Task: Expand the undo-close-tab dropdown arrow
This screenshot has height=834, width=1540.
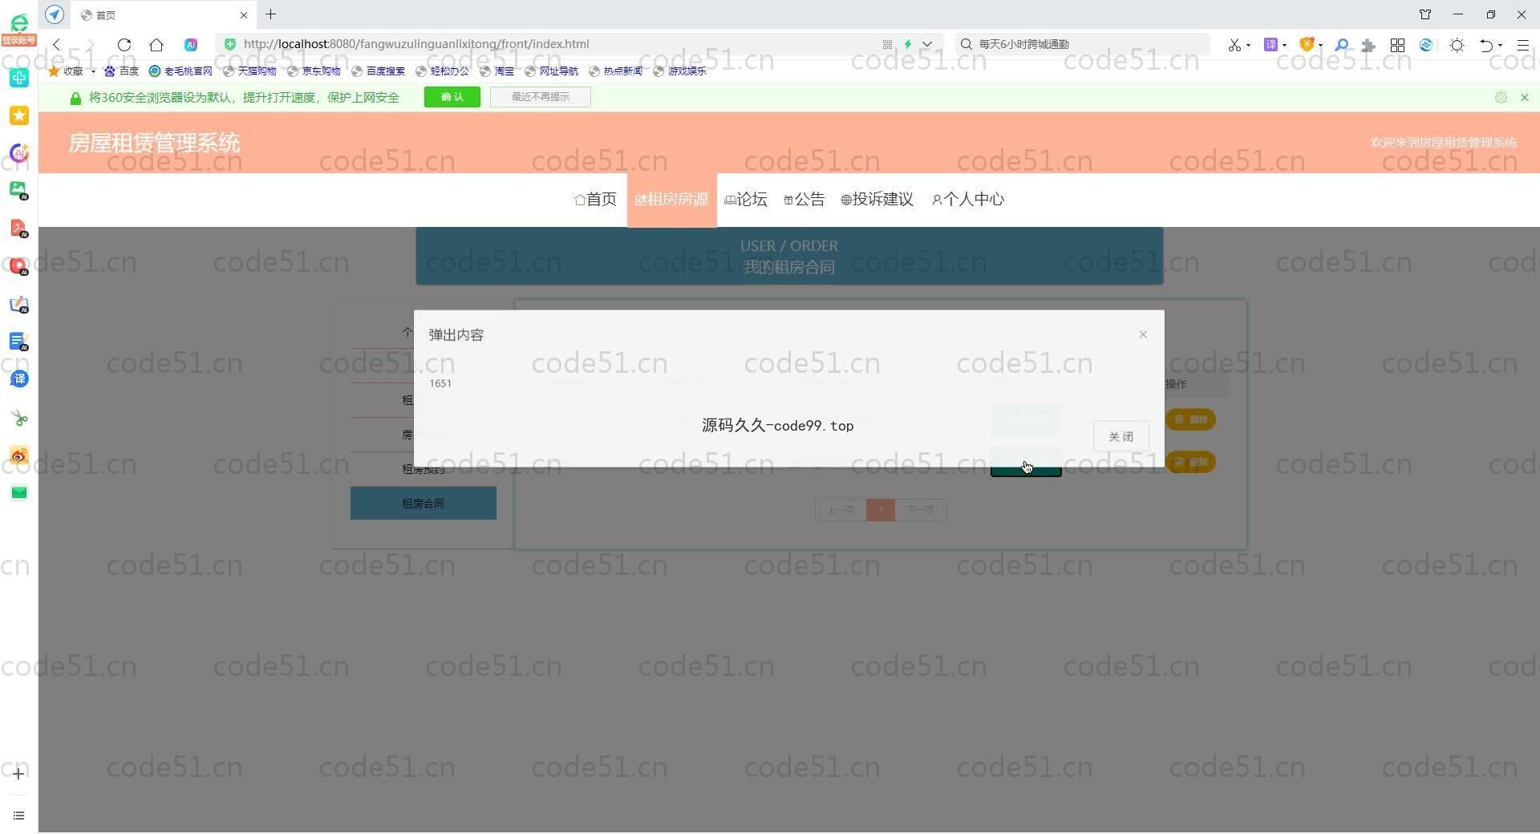Action: point(1500,46)
